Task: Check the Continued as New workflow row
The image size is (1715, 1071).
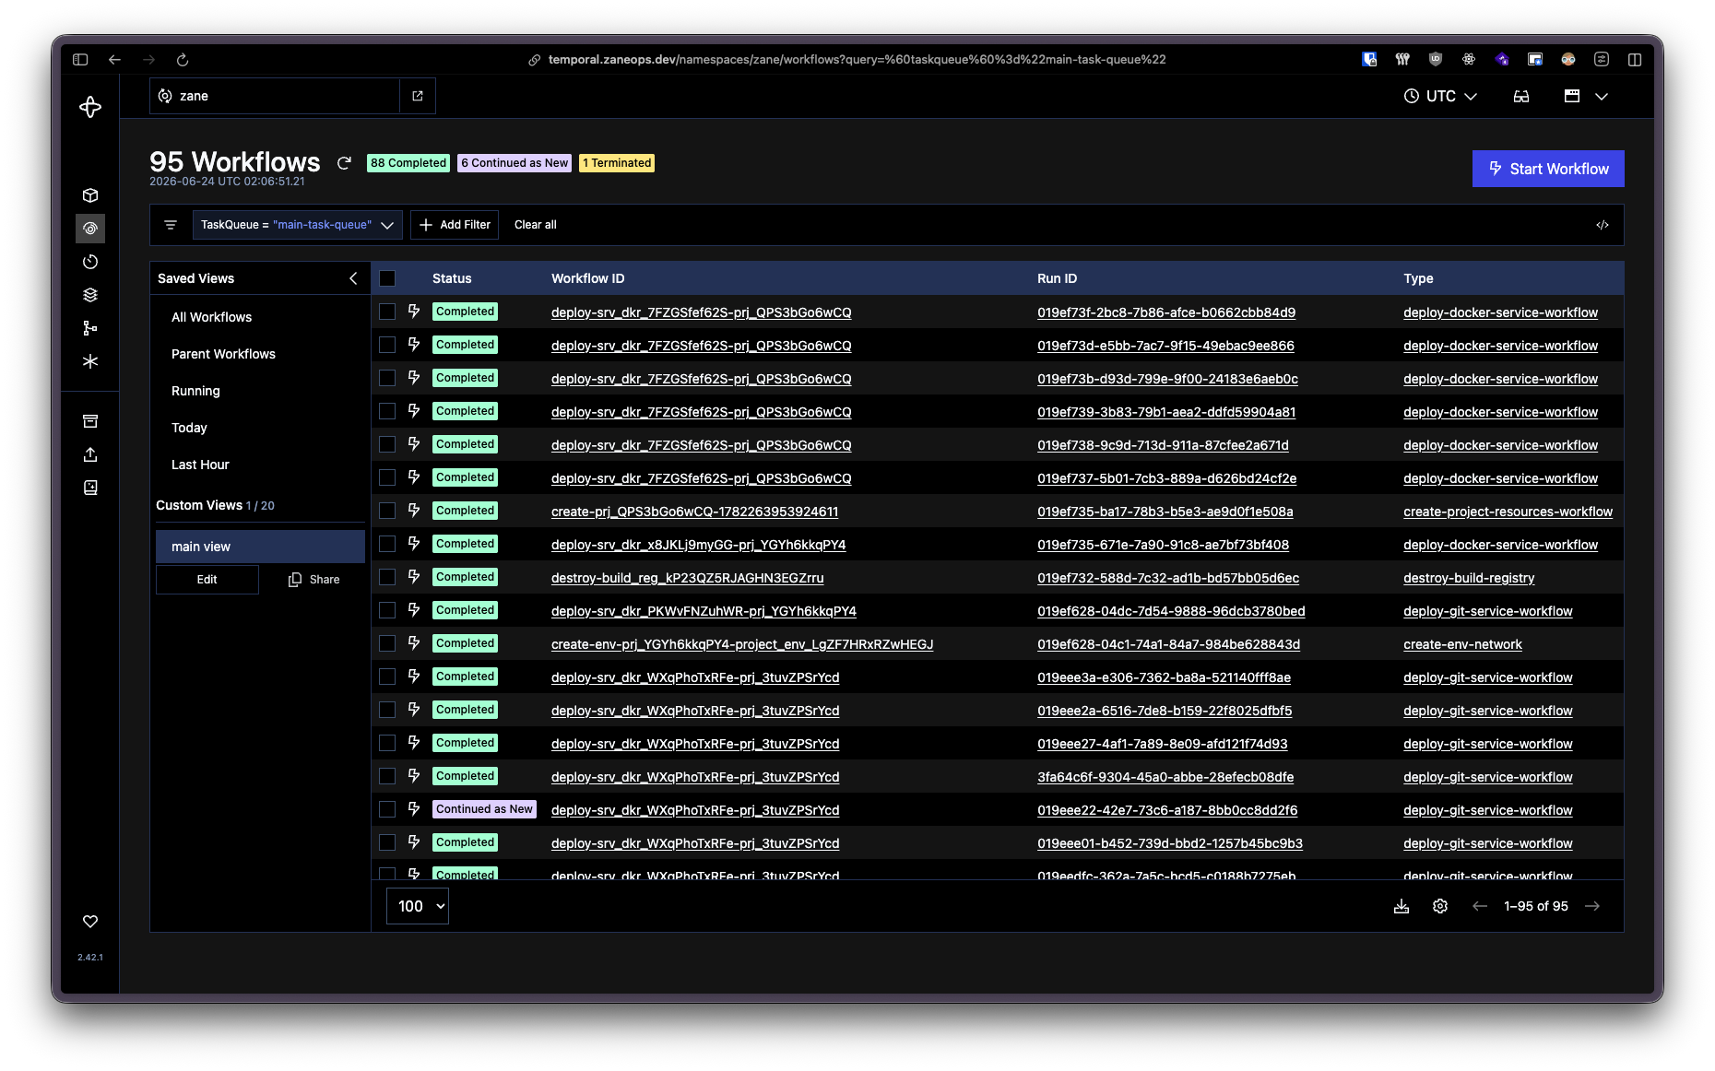Action: [x=387, y=809]
